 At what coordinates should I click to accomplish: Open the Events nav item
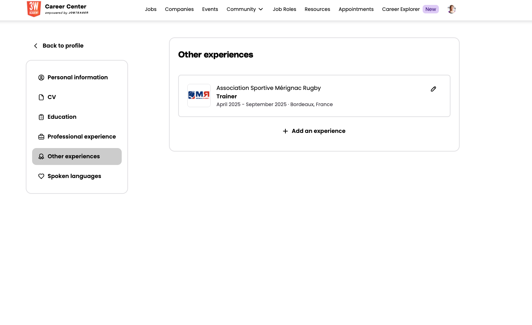coord(210,9)
